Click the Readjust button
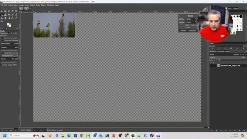Screen dimensions: 247x139 (x=192, y=31)
